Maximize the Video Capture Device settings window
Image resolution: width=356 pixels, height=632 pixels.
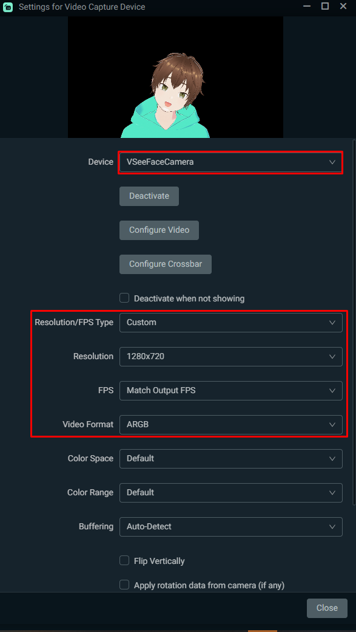click(325, 6)
